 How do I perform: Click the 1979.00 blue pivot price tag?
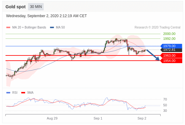tap(171, 46)
